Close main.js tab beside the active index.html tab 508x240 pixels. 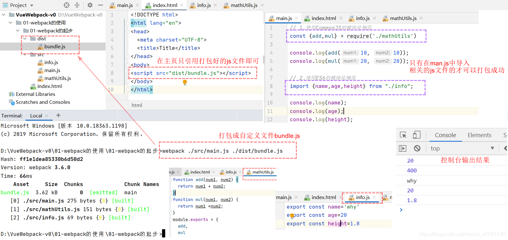pyautogui.click(x=137, y=5)
